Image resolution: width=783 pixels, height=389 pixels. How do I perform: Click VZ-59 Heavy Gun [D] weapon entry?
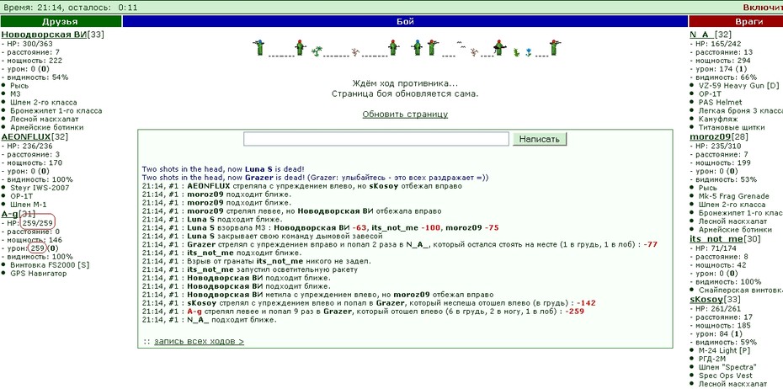click(x=738, y=85)
